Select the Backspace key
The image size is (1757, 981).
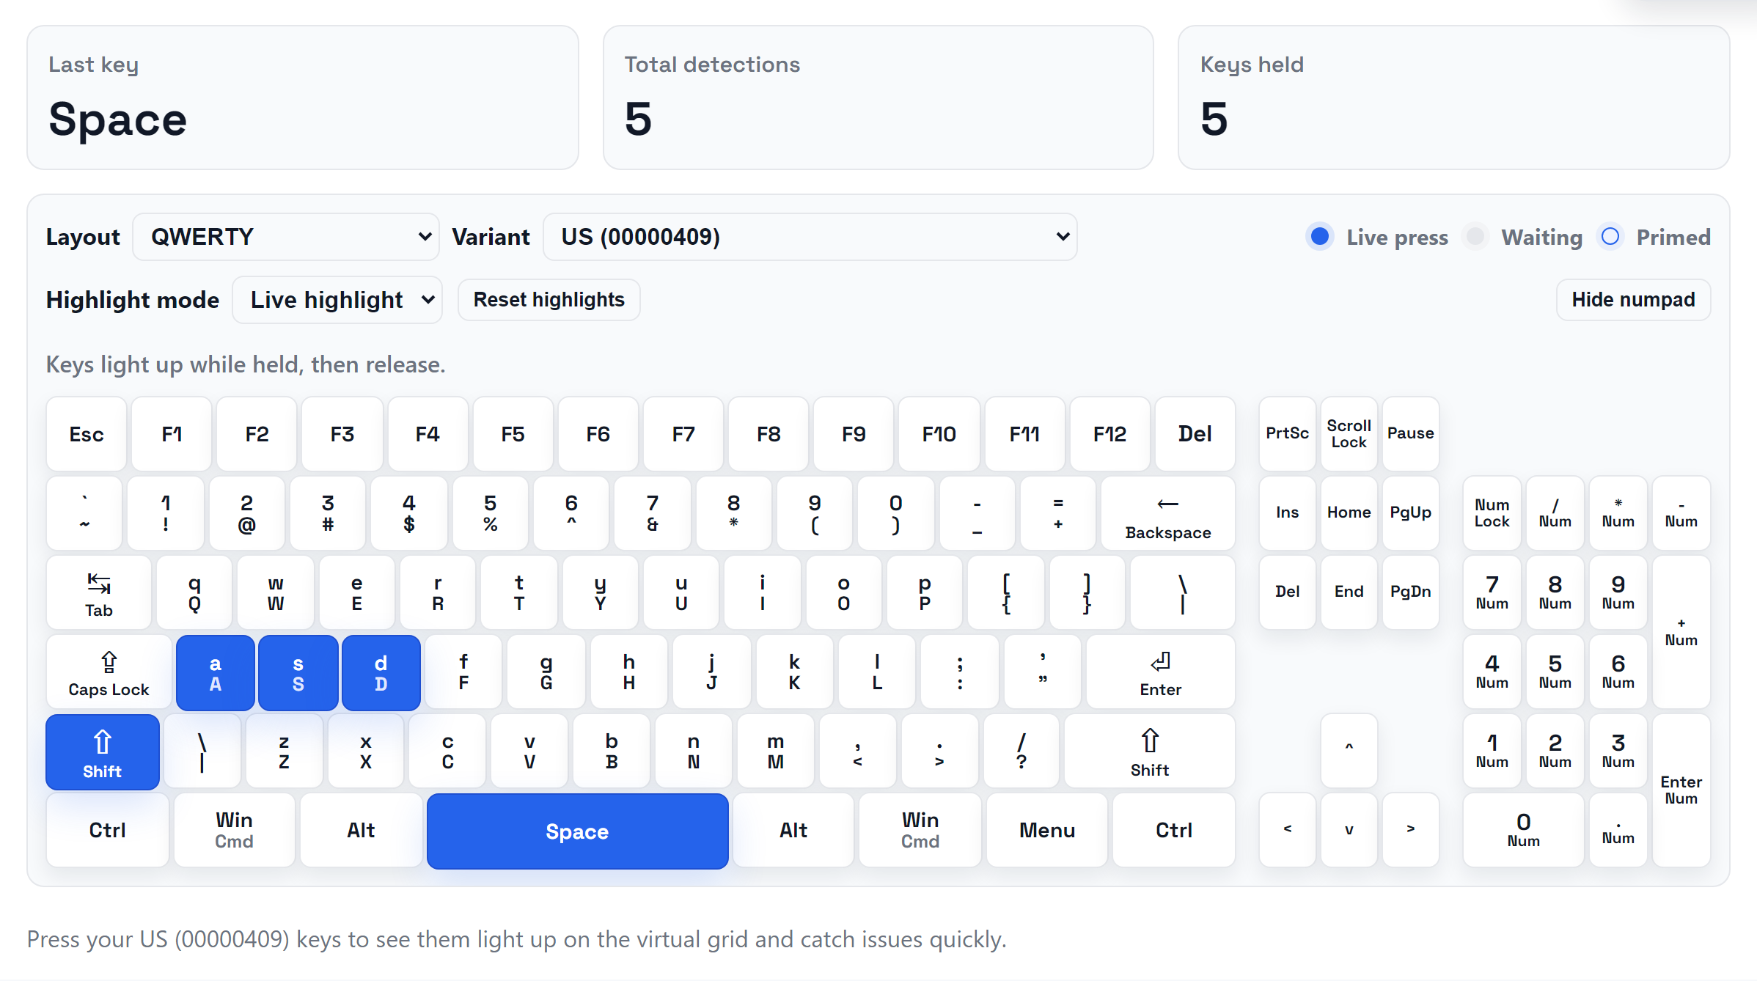[x=1167, y=513]
